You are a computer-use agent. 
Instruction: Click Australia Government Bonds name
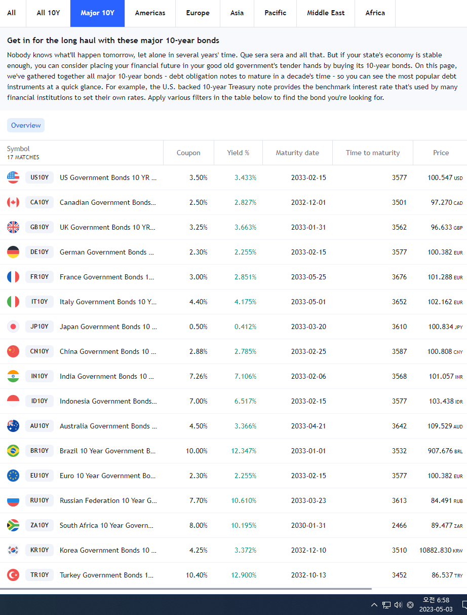click(108, 426)
